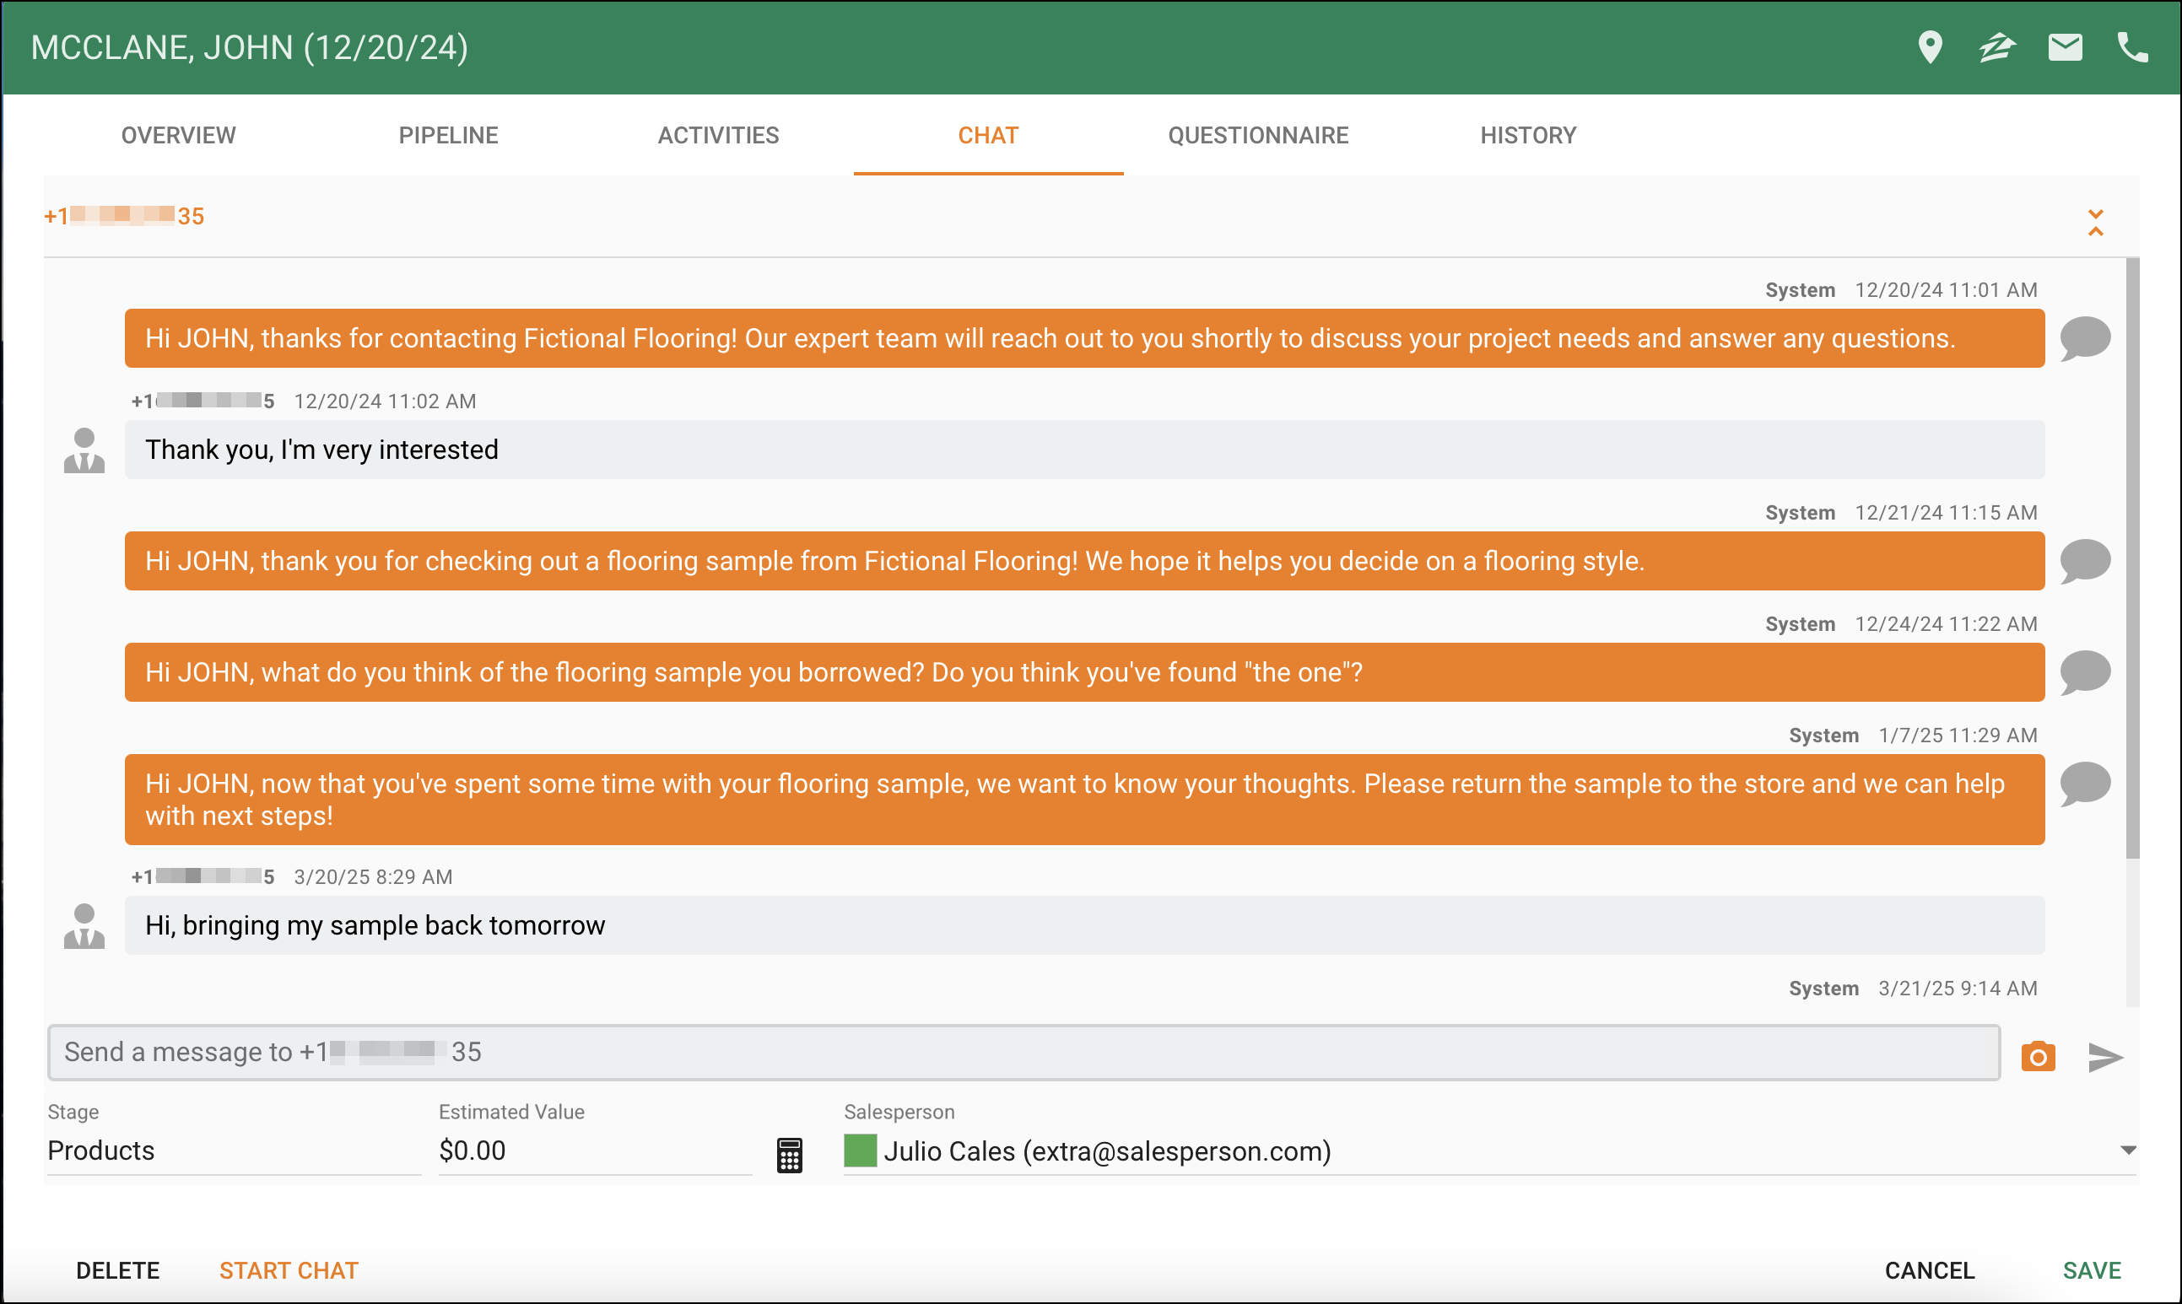Click the send message arrow icon
Viewport: 2182px width, 1304px height.
pos(2104,1057)
